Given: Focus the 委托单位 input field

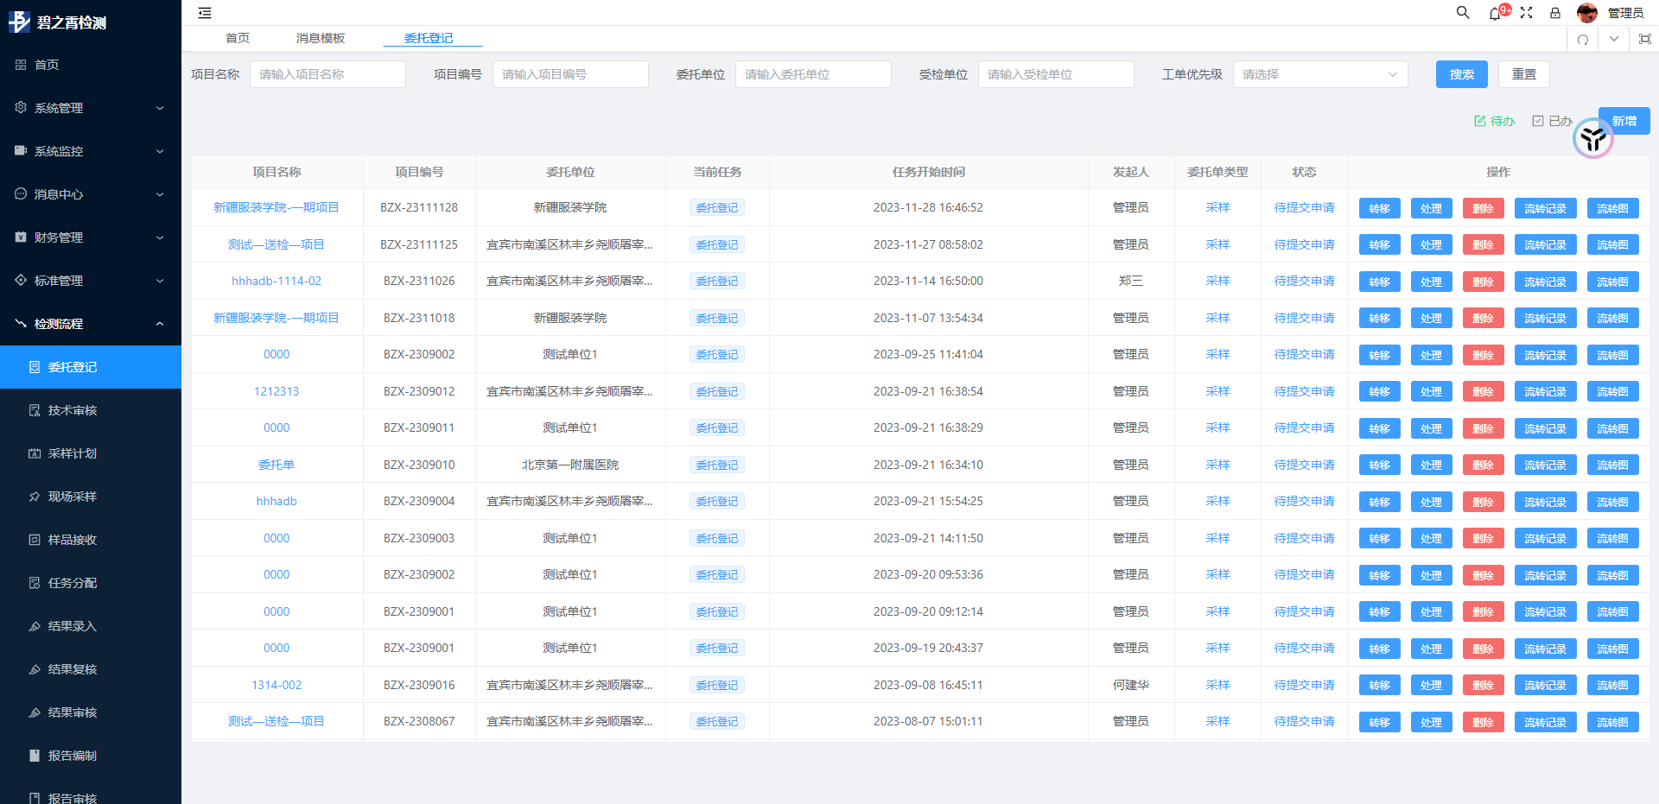Looking at the screenshot, I should tap(813, 74).
